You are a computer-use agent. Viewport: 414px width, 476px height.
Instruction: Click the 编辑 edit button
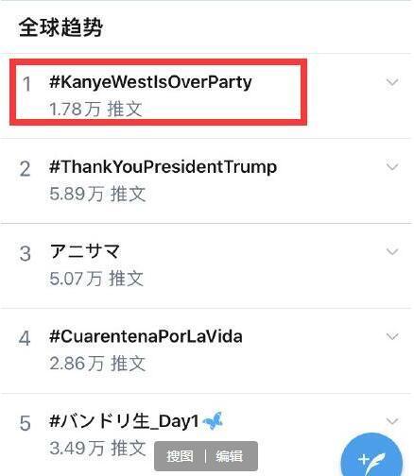pos(230,456)
